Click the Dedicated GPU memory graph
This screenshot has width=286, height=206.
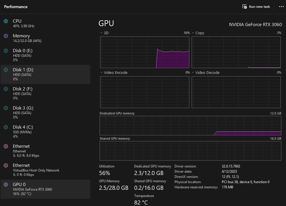190,125
